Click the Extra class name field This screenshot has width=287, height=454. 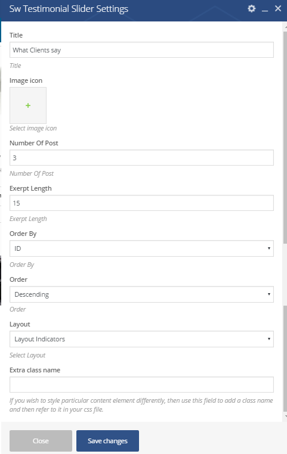pyautogui.click(x=141, y=384)
